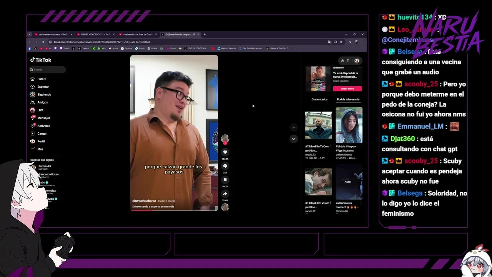Click the video progress bar
Image resolution: width=492 pixels, height=277 pixels.
174,210
